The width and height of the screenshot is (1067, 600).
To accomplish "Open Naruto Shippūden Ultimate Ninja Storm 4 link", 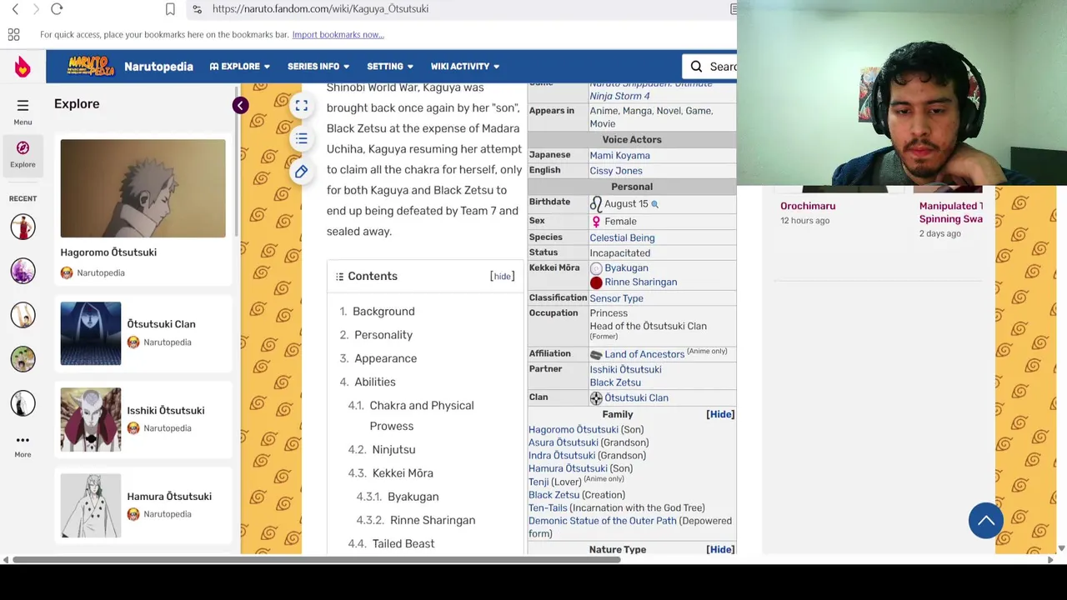I will (x=651, y=90).
